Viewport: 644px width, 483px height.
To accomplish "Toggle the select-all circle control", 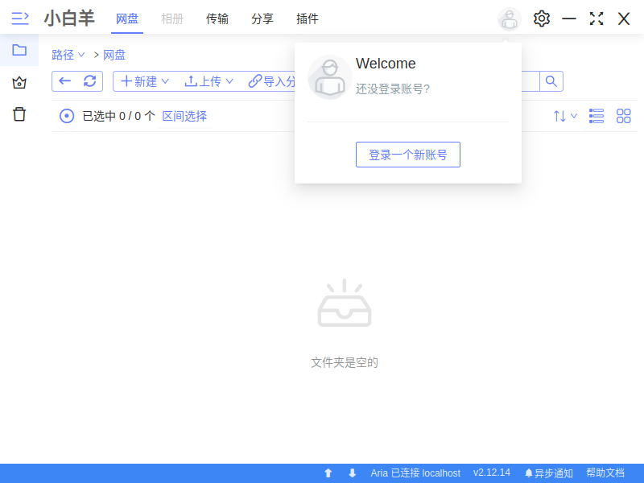I will click(67, 115).
